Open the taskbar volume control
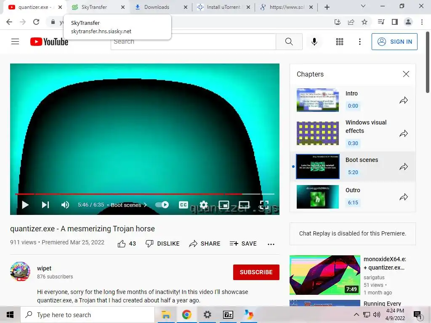 [x=377, y=315]
